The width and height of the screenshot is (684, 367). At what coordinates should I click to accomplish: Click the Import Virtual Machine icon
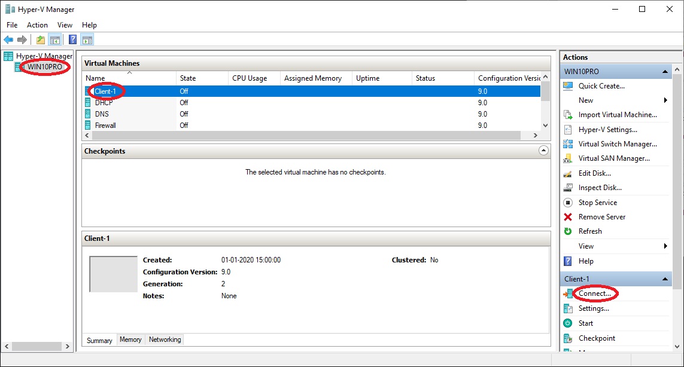[568, 115]
